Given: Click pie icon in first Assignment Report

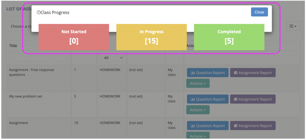Looking at the screenshot, I should (x=236, y=73).
